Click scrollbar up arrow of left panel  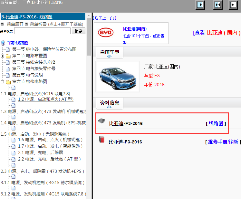(89, 16)
